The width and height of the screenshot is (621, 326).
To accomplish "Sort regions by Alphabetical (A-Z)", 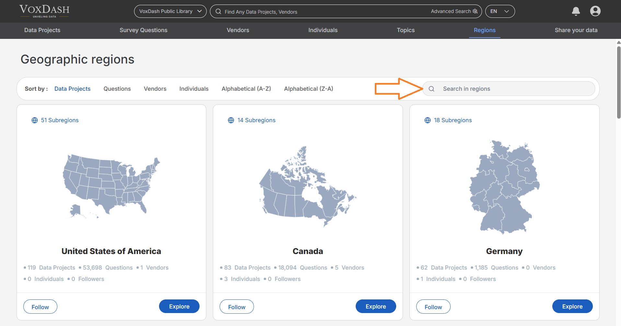I will click(x=246, y=88).
